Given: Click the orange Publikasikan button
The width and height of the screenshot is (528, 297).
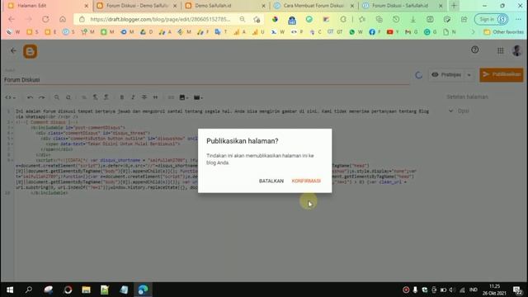Looking at the screenshot, I should click(x=502, y=74).
